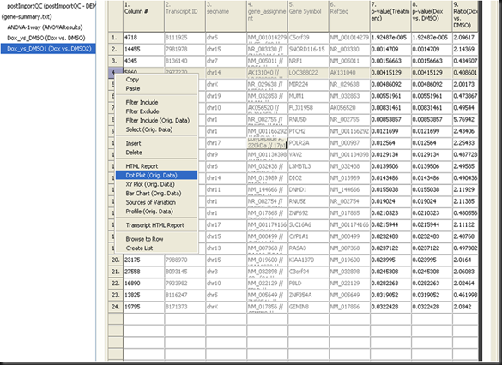Image resolution: width=502 pixels, height=365 pixels.
Task: Click Transcript ID column header
Action: (184, 16)
